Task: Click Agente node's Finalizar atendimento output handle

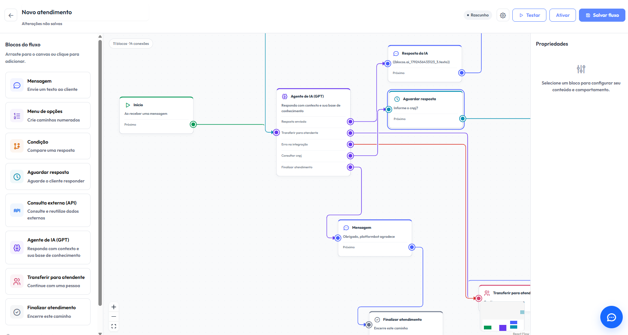Action: [x=350, y=167]
